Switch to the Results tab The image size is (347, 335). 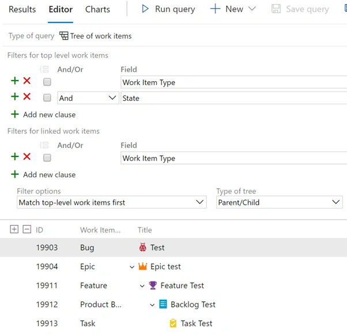click(22, 9)
